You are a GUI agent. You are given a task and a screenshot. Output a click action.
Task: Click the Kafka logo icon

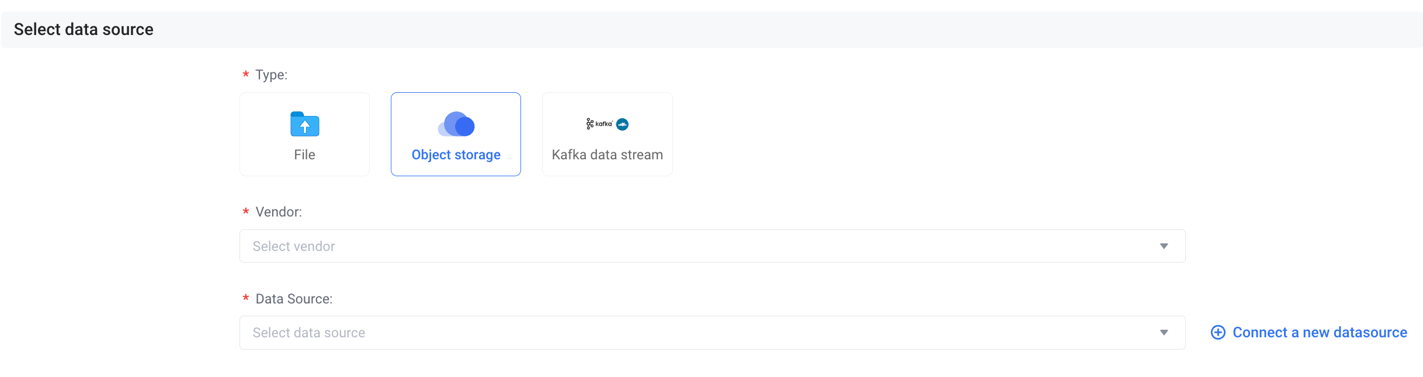pyautogui.click(x=599, y=124)
